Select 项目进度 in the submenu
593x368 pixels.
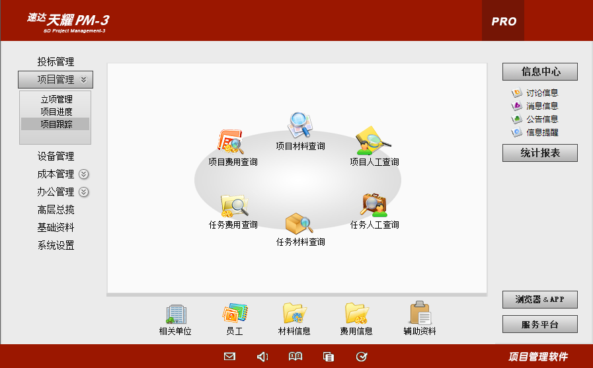(x=56, y=112)
